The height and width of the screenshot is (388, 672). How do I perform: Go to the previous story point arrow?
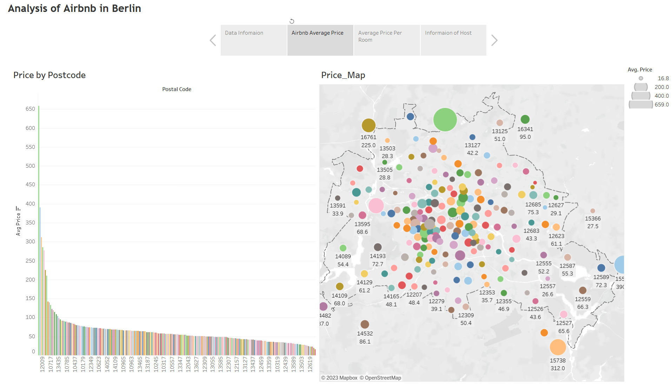pyautogui.click(x=213, y=40)
